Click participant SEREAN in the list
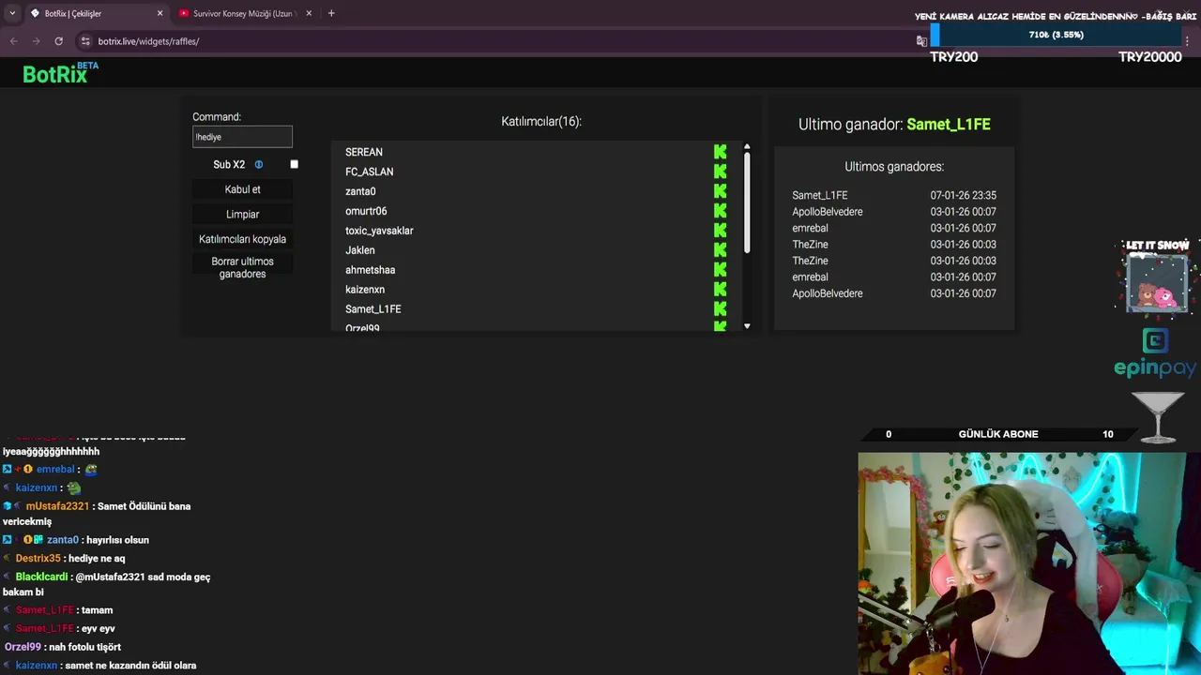This screenshot has height=675, width=1201. click(364, 152)
